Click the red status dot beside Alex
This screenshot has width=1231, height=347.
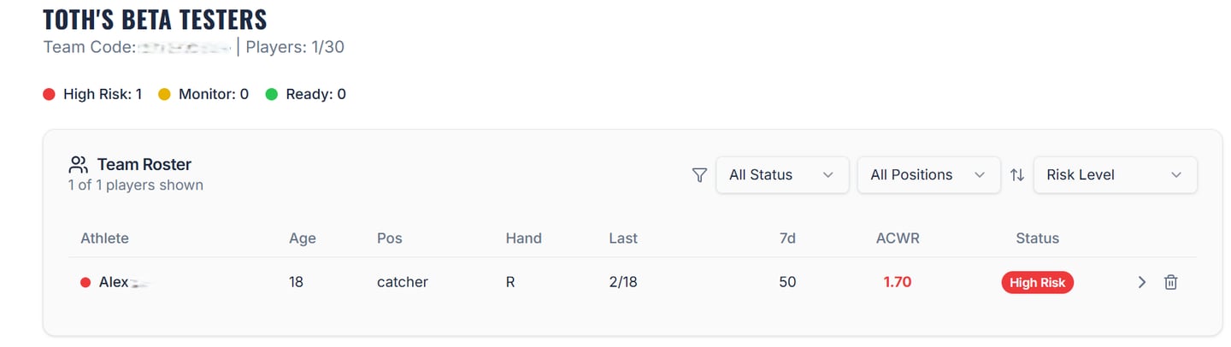85,283
